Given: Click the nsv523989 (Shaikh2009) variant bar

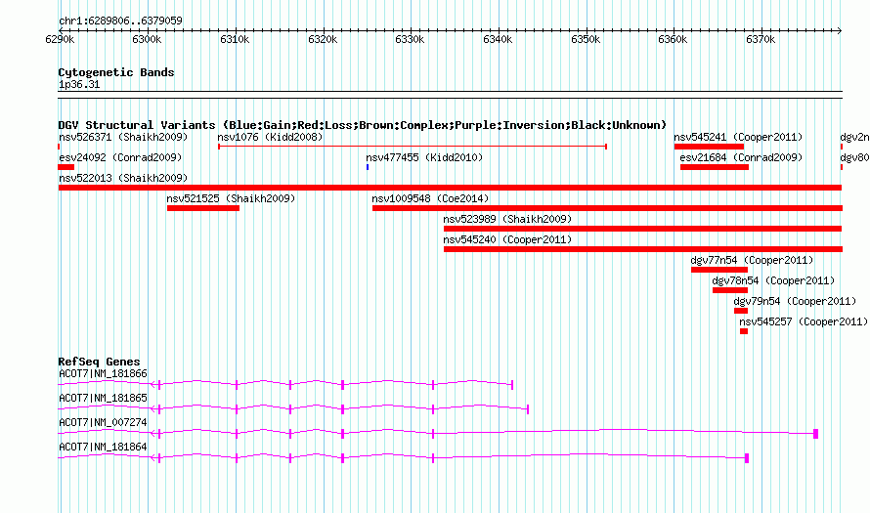Looking at the screenshot, I should [642, 229].
